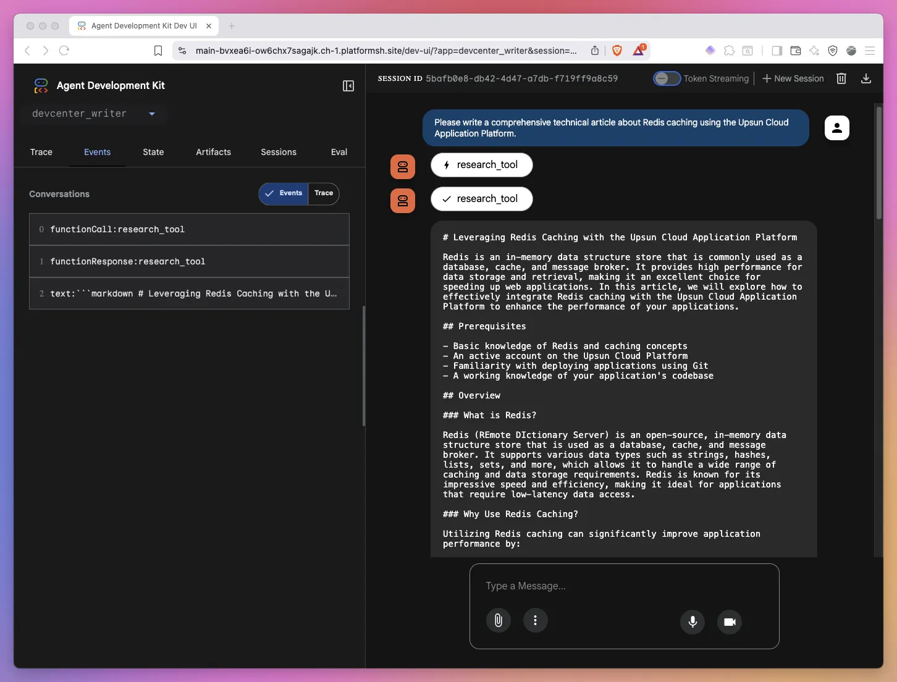The height and width of the screenshot is (682, 897).
Task: Close Agent Development Kit Dev UI tab
Action: 209,26
